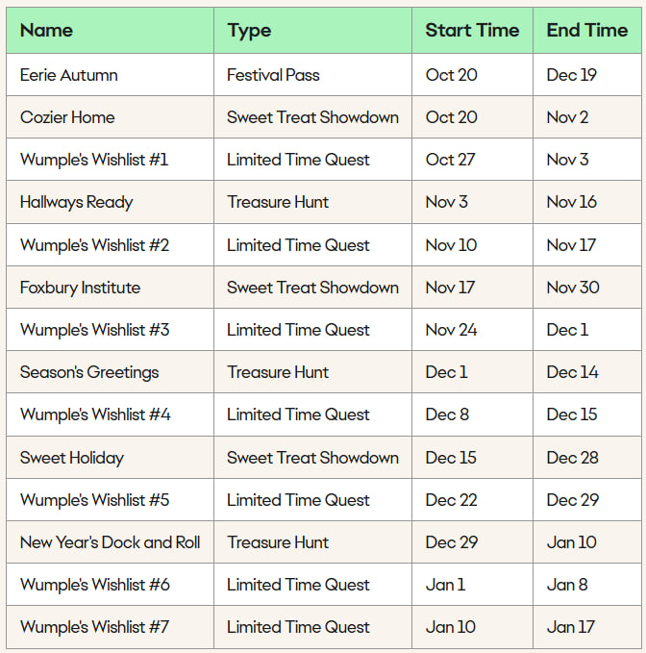Select the Hallways Ready event name
Viewport: 646px width, 653px height.
pyautogui.click(x=76, y=202)
